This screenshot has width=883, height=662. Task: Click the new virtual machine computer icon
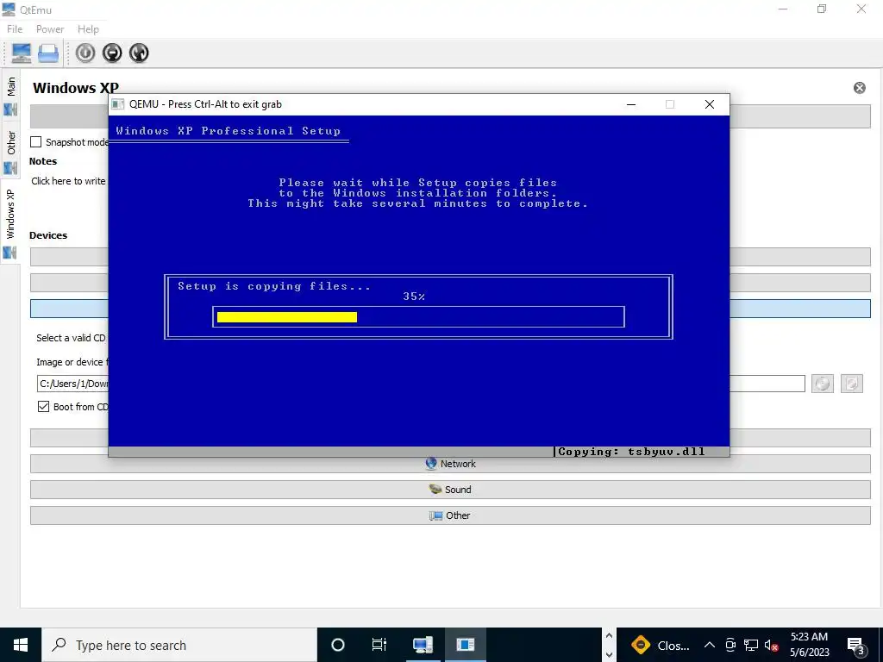pos(22,53)
